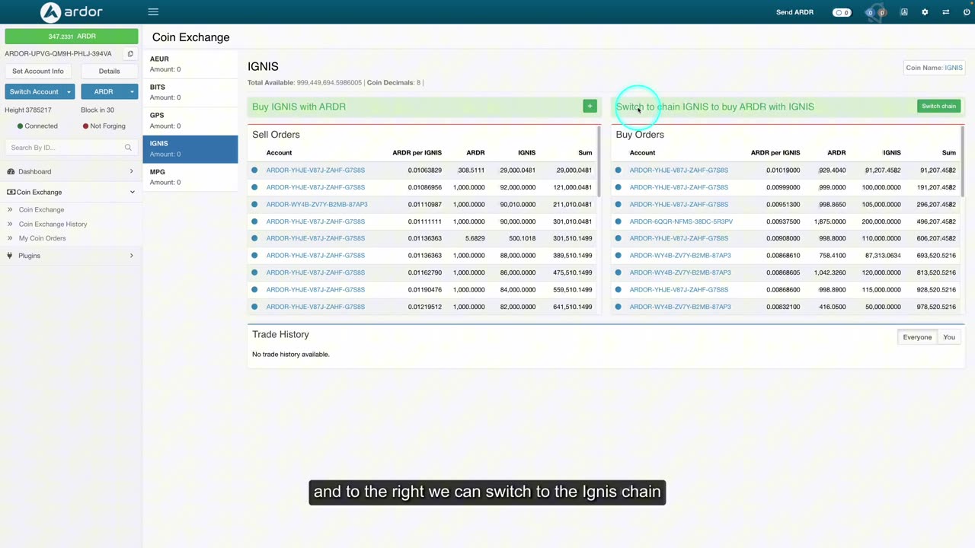Show trade history for Everyone

(917, 337)
